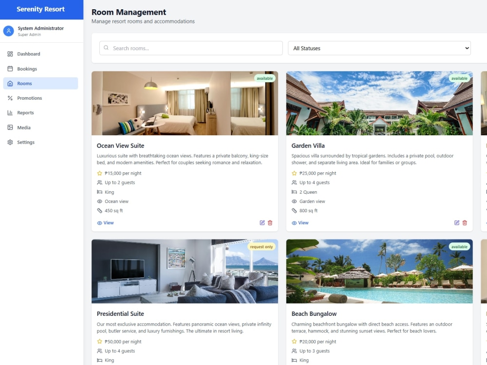Click the Media image icon
This screenshot has height=365, width=487.
click(x=10, y=128)
